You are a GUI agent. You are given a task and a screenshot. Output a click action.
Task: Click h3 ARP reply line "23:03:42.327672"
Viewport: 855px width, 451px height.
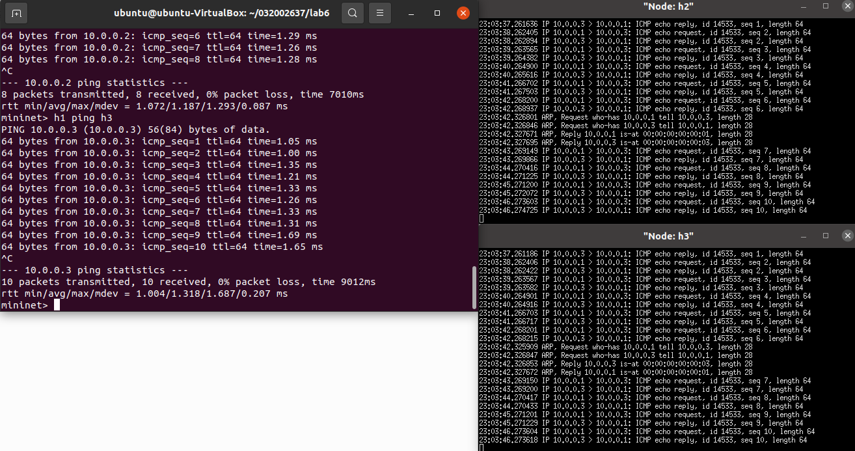616,372
